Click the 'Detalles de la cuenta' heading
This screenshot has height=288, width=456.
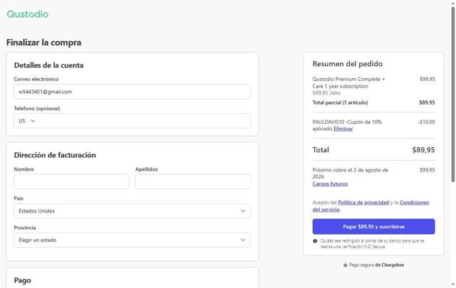[48, 65]
